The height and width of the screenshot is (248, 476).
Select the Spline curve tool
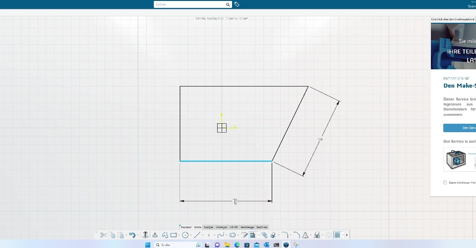tap(221, 235)
